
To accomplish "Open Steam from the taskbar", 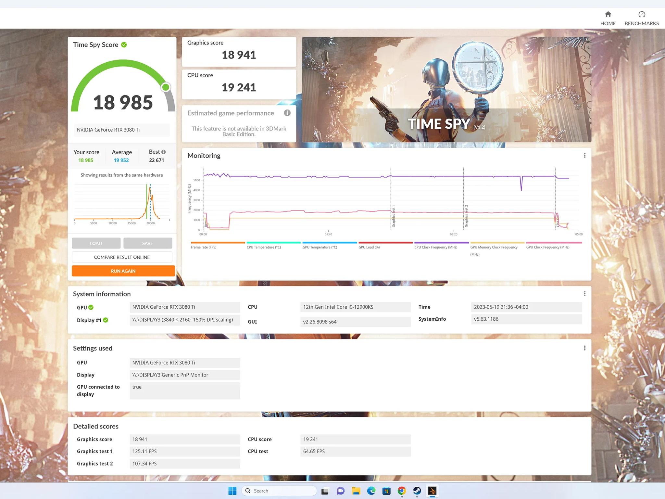I will click(417, 491).
